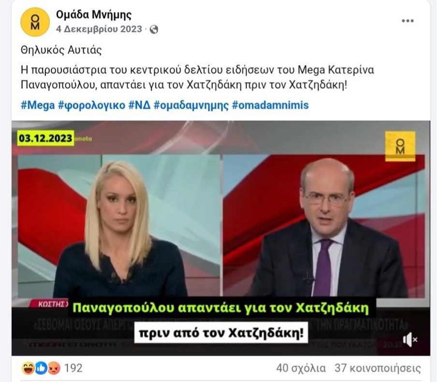Open the Ομάδα Μνήμης profile avatar
This screenshot has height=382, width=437.
pyautogui.click(x=35, y=22)
